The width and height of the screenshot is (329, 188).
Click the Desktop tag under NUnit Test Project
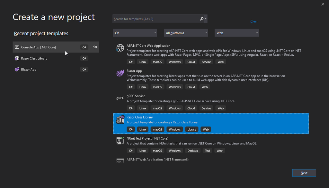(x=193, y=151)
